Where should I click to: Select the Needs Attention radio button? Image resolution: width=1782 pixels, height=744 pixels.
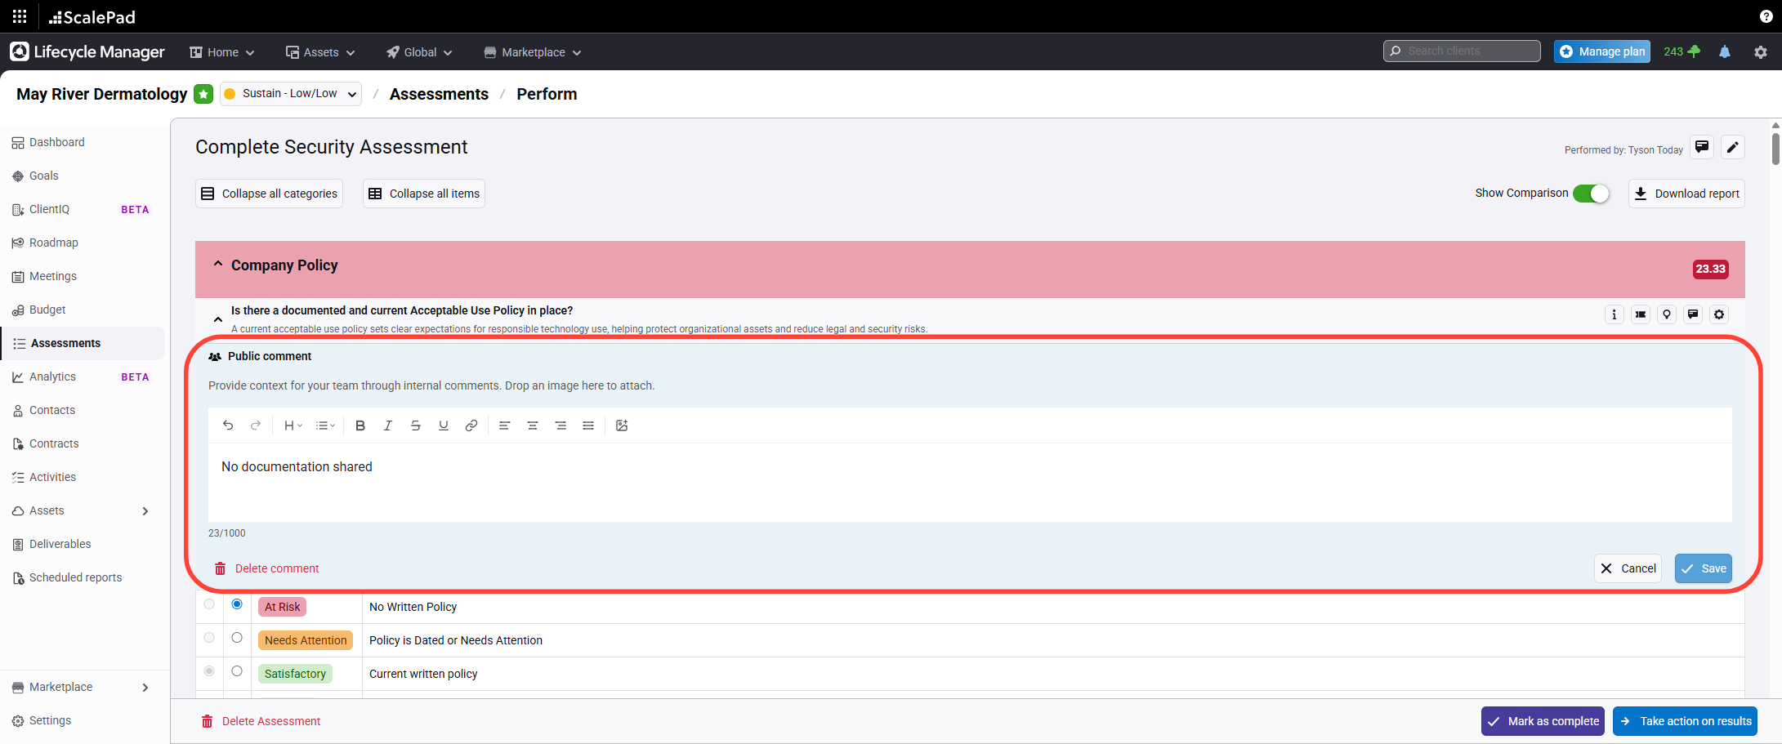tap(237, 638)
